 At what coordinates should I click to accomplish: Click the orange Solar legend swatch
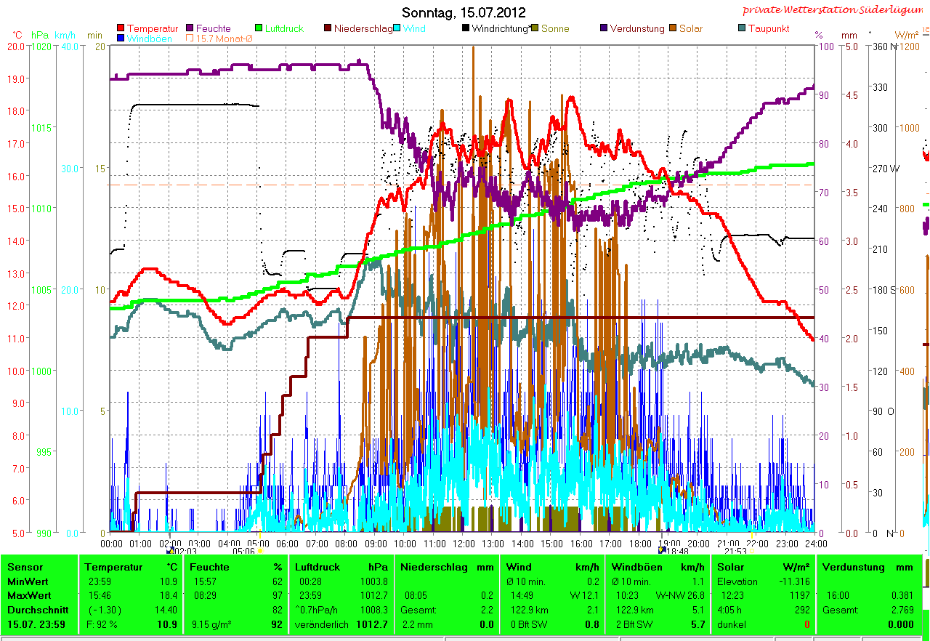[x=673, y=29]
